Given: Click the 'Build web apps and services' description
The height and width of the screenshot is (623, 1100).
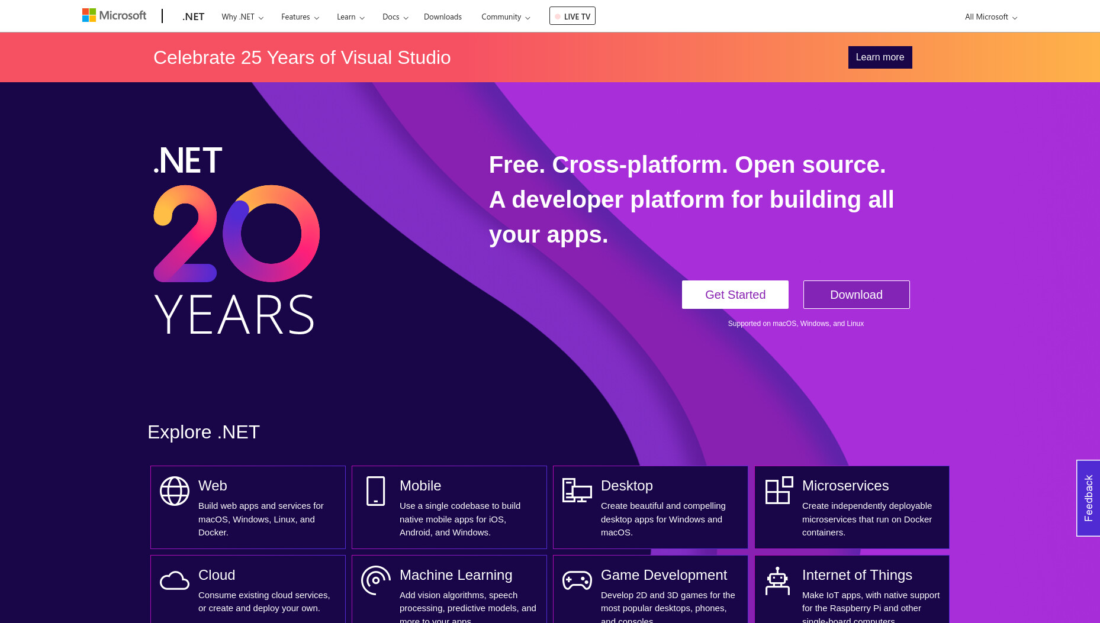Looking at the screenshot, I should click(261, 519).
